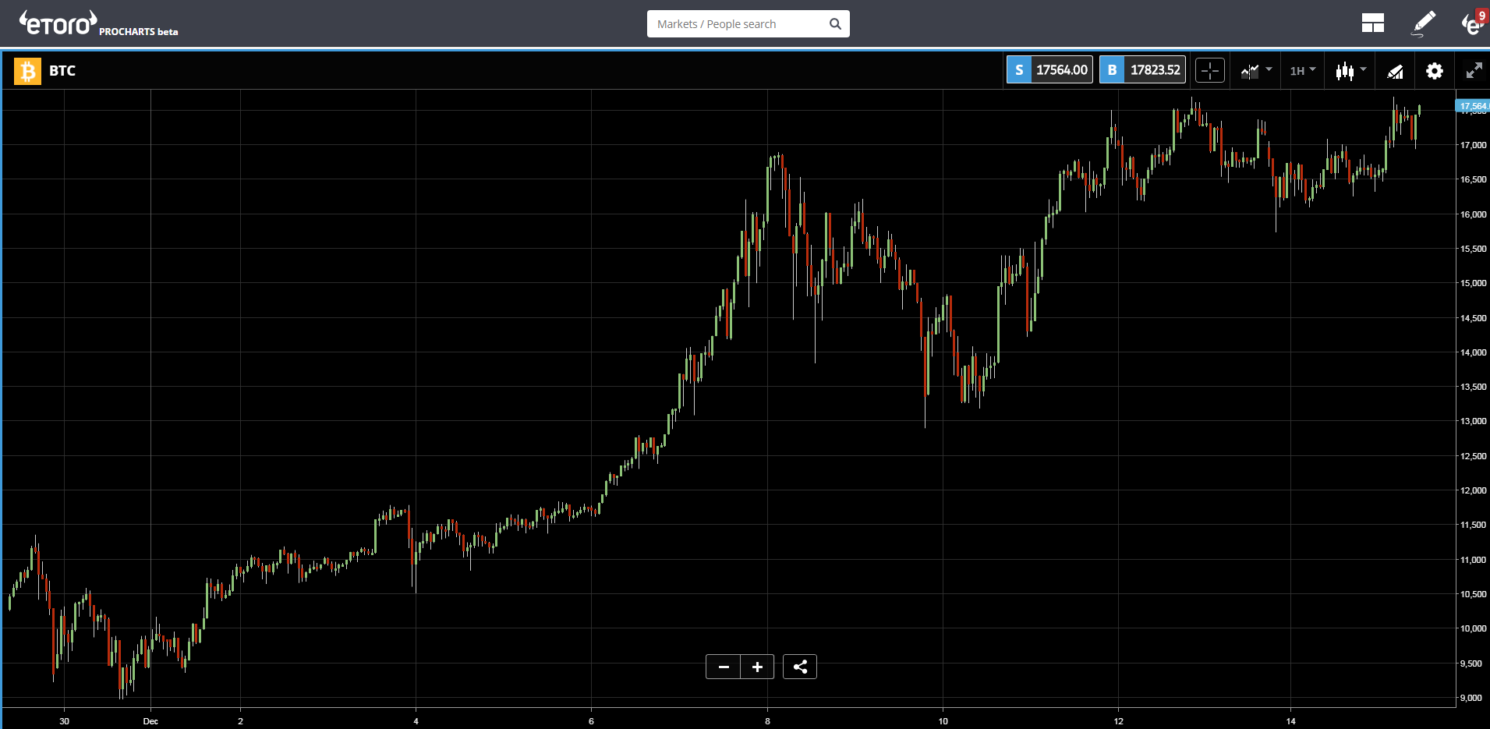The image size is (1490, 729).
Task: Click the 10 date axis label
Action: [x=943, y=721]
